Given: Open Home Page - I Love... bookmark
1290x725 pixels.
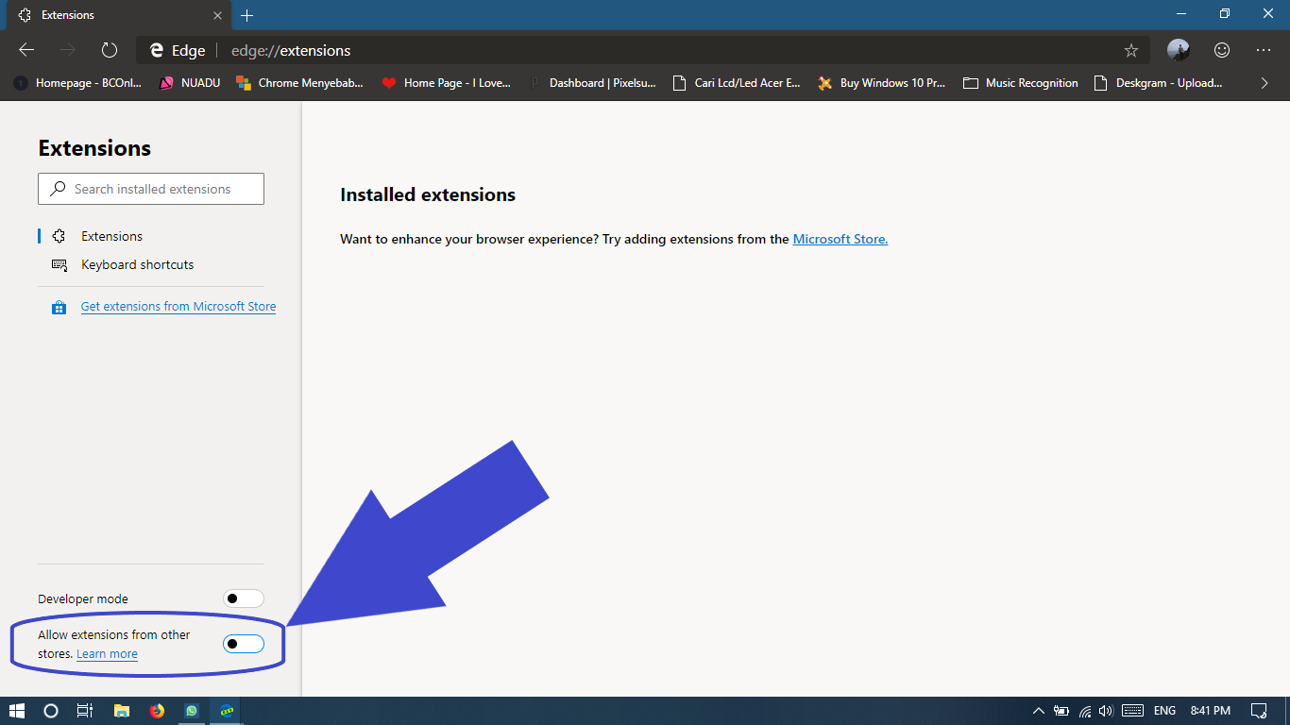Looking at the screenshot, I should tap(446, 83).
